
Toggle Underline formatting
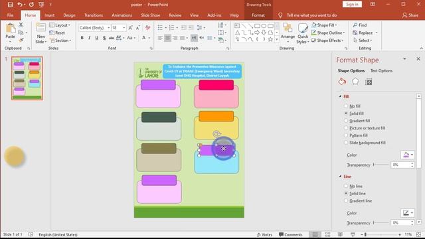(x=96, y=38)
